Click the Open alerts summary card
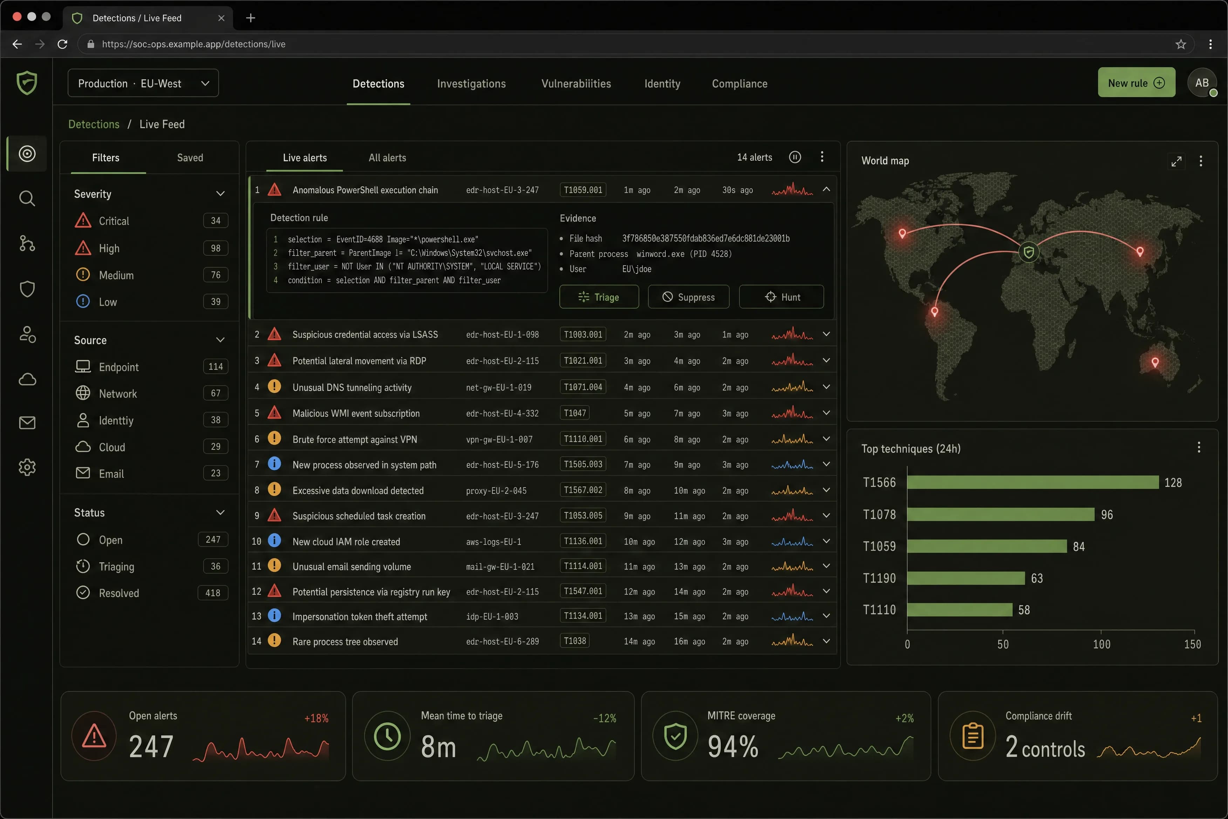Image resolution: width=1228 pixels, height=819 pixels. point(203,736)
